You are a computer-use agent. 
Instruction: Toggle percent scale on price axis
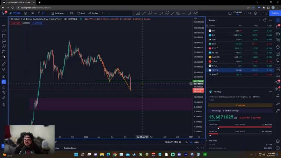coord(187,142)
